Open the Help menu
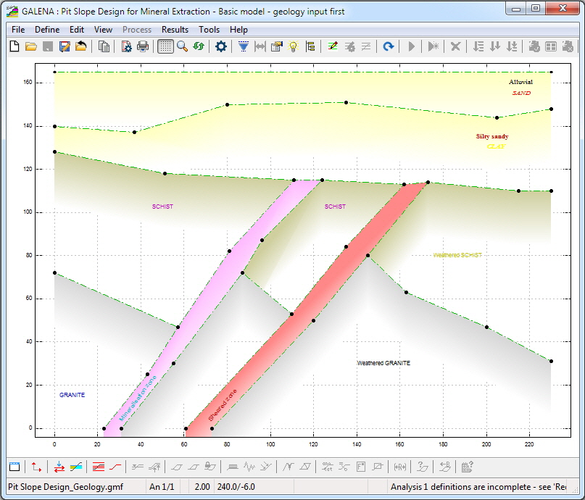This screenshot has height=500, width=585. 238,30
